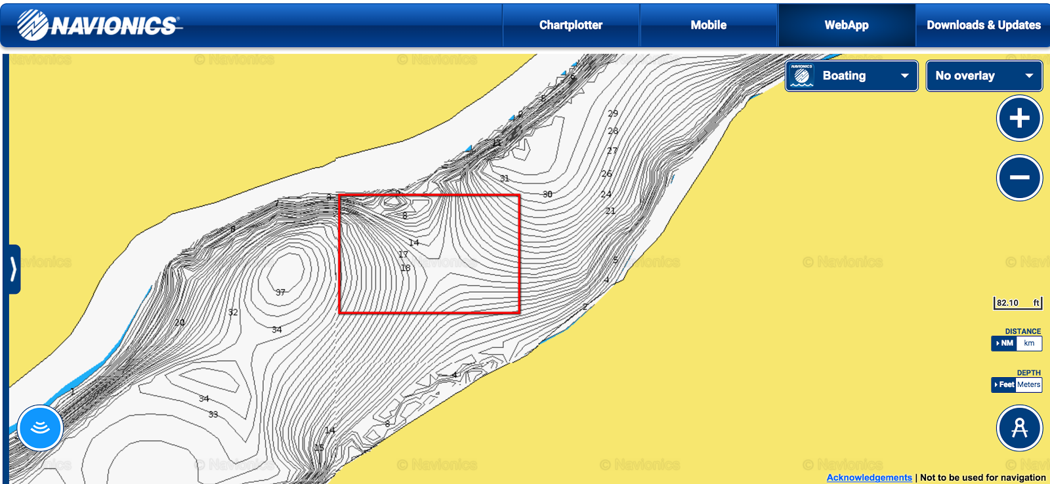
Task: Open the No overlay dropdown
Action: click(984, 76)
